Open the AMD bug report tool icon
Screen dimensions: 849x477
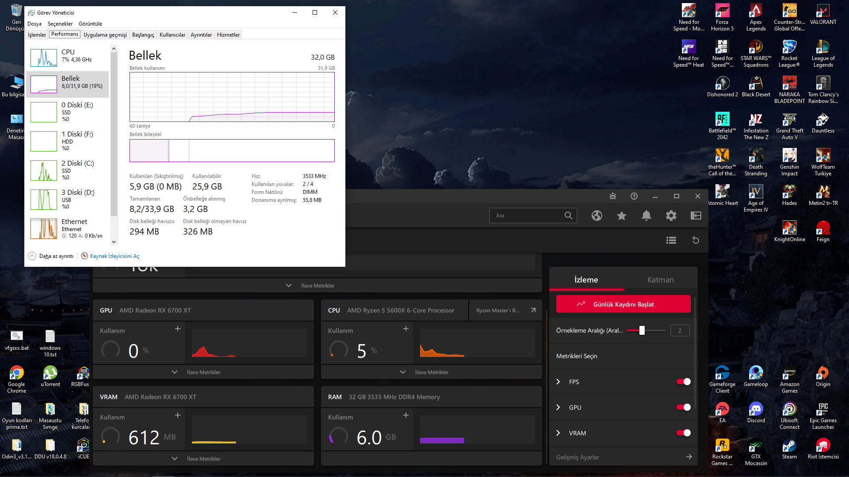point(613,196)
